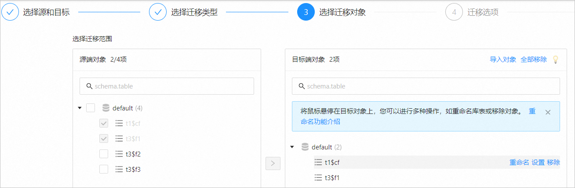This screenshot has height=188, width=575.
Task: Click 重命名 for target t1$cf
Action: pos(519,163)
